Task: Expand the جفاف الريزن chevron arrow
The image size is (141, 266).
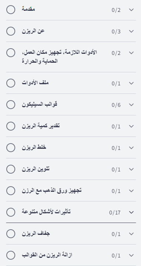Action: [x=131, y=234]
